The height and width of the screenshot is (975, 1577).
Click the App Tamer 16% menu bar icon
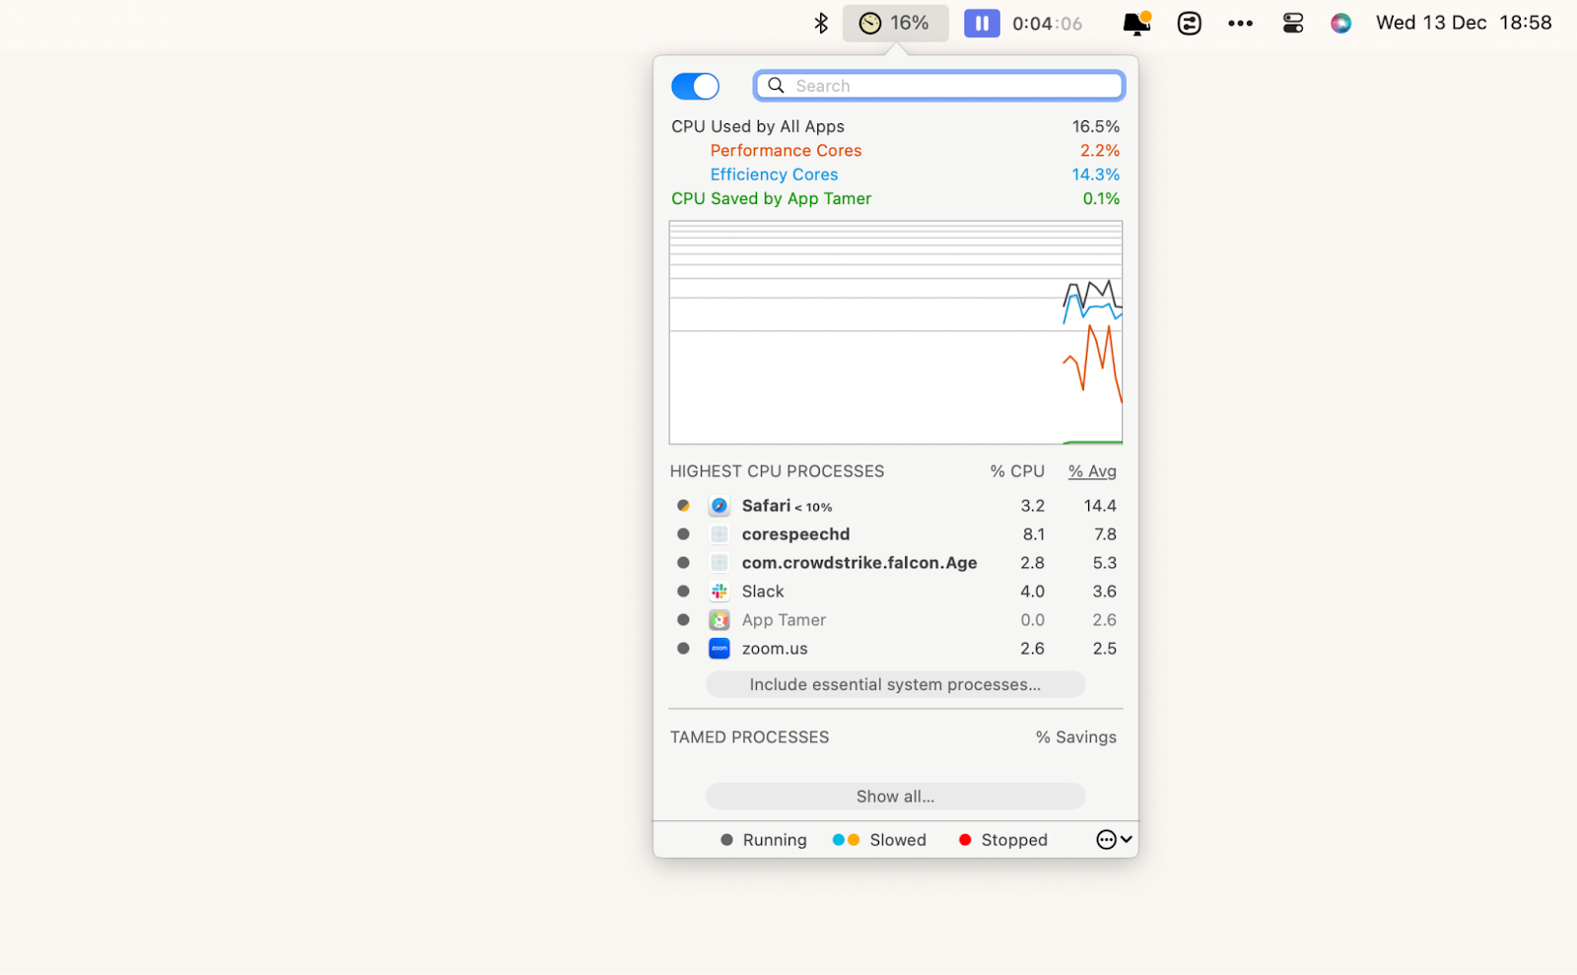click(x=895, y=22)
